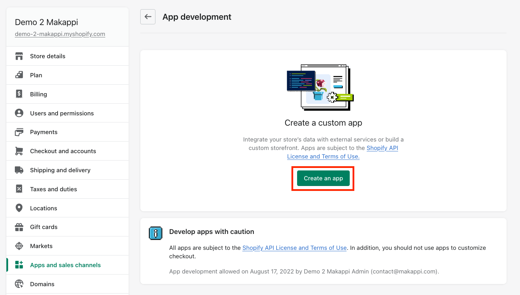Select Gift cards in sidebar
The image size is (520, 295).
pos(67,227)
